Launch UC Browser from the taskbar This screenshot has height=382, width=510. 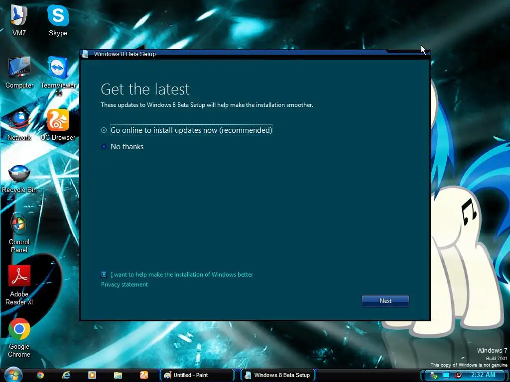[144, 375]
